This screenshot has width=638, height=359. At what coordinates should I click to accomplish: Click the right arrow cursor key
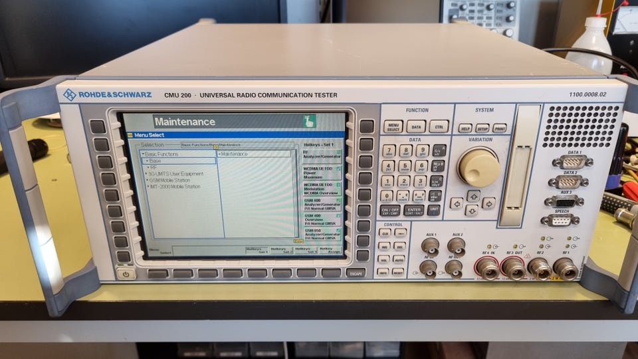click(x=488, y=203)
